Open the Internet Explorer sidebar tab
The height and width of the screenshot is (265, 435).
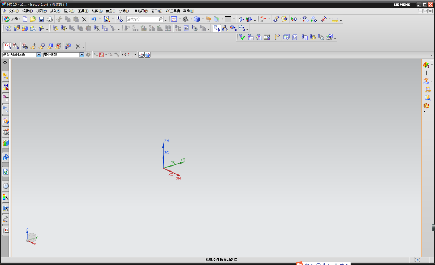click(x=6, y=172)
